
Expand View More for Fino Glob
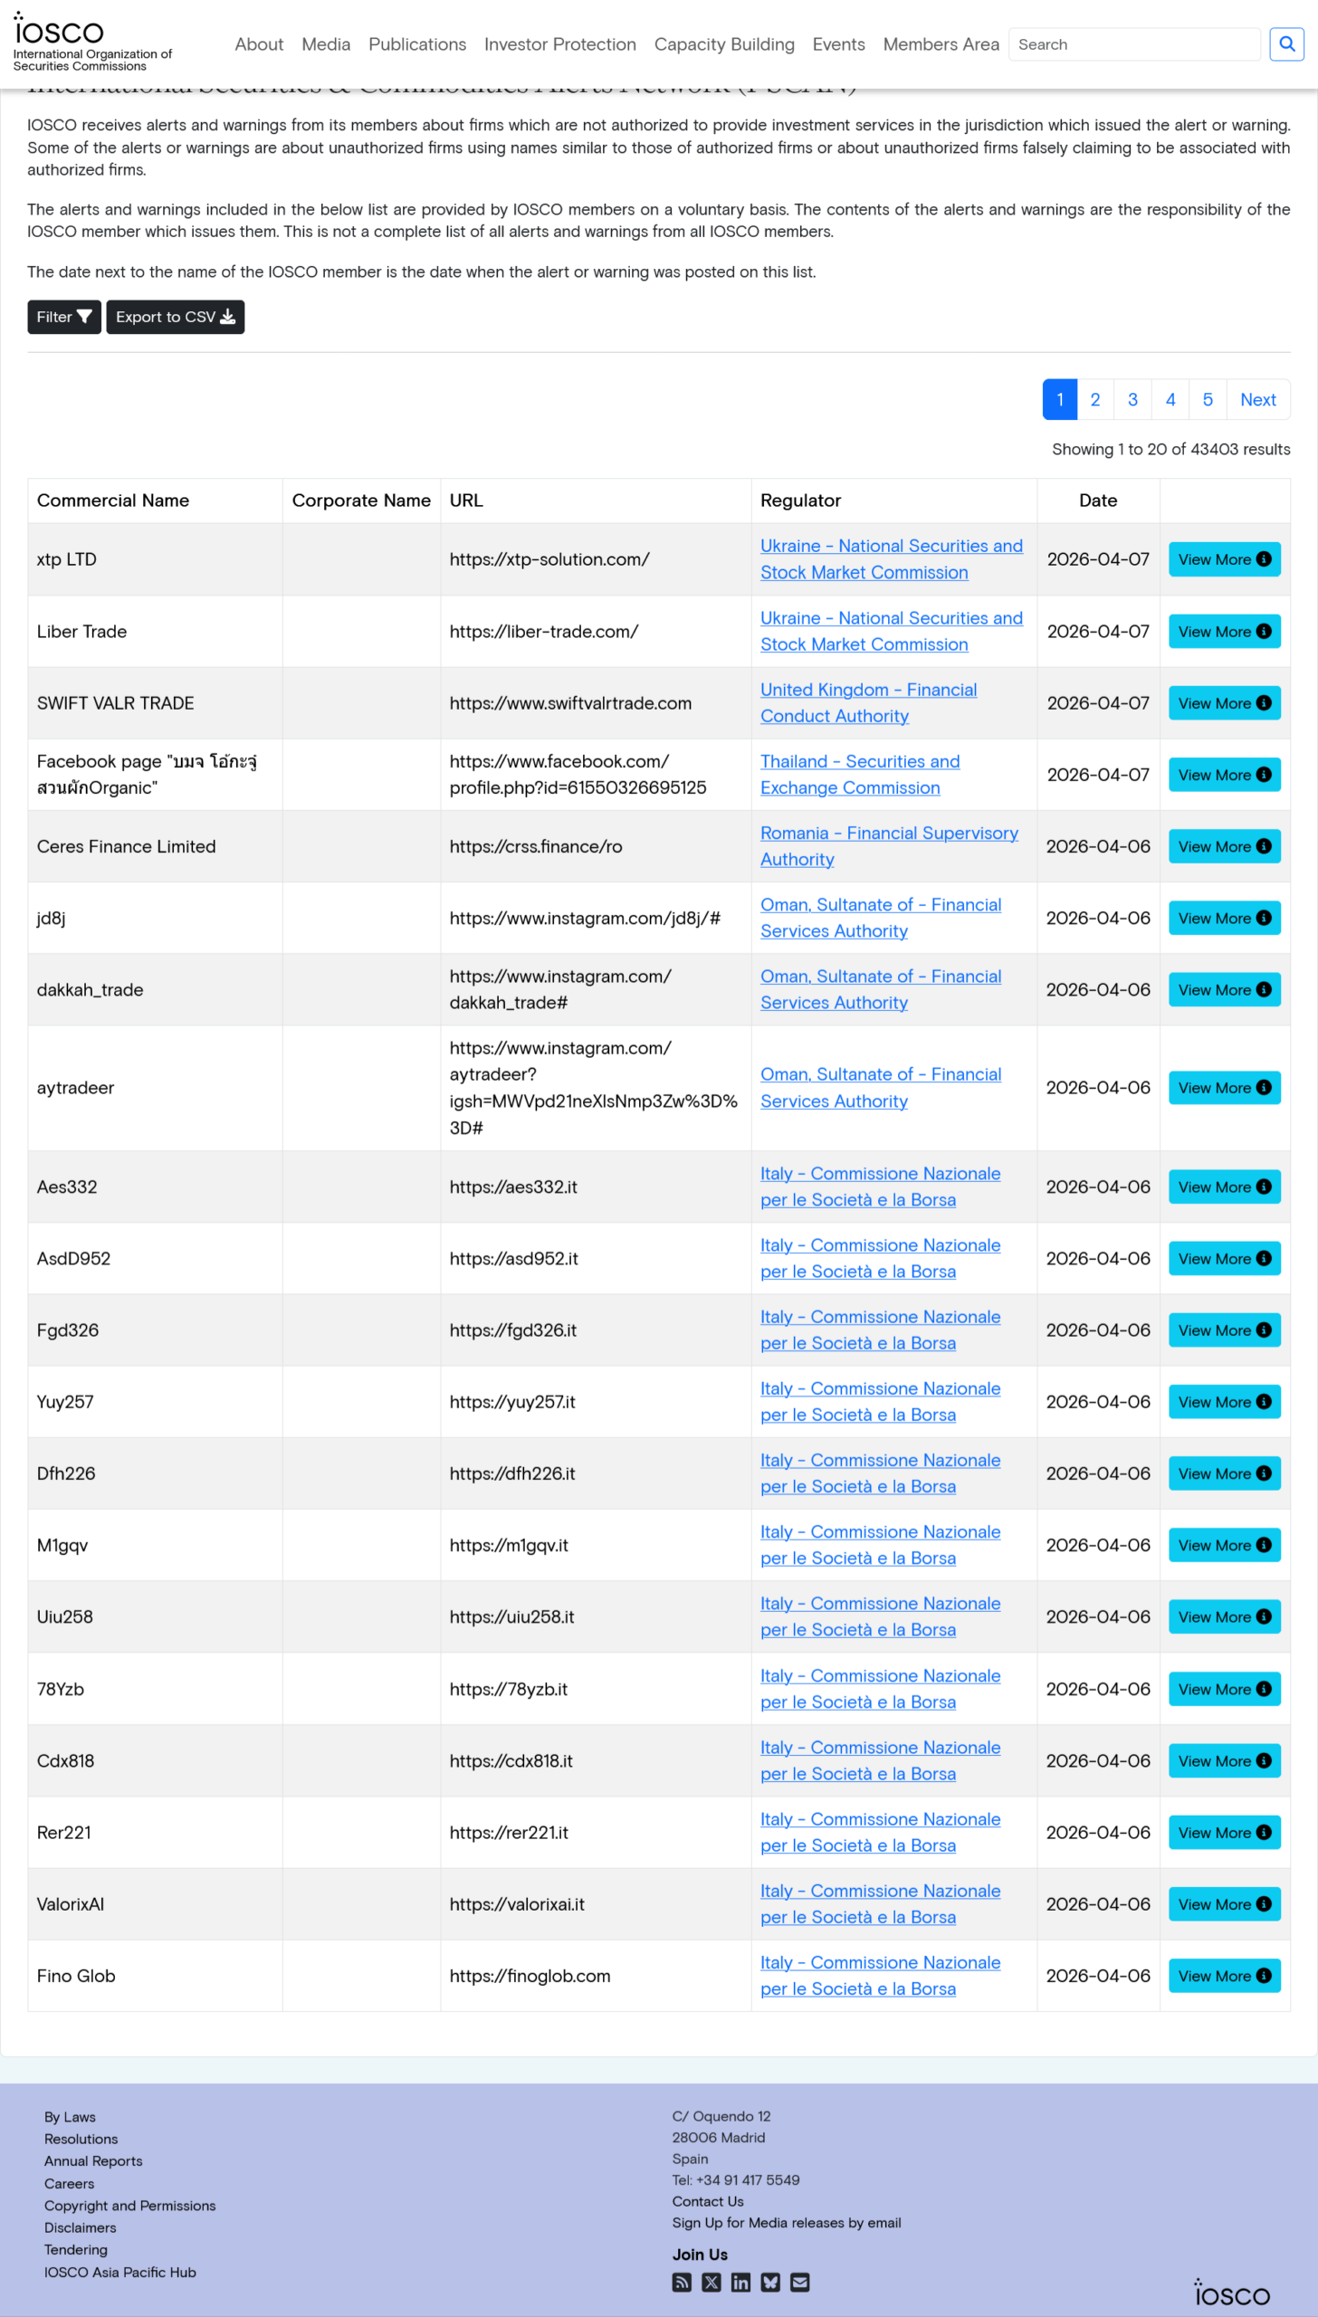[x=1224, y=1976]
